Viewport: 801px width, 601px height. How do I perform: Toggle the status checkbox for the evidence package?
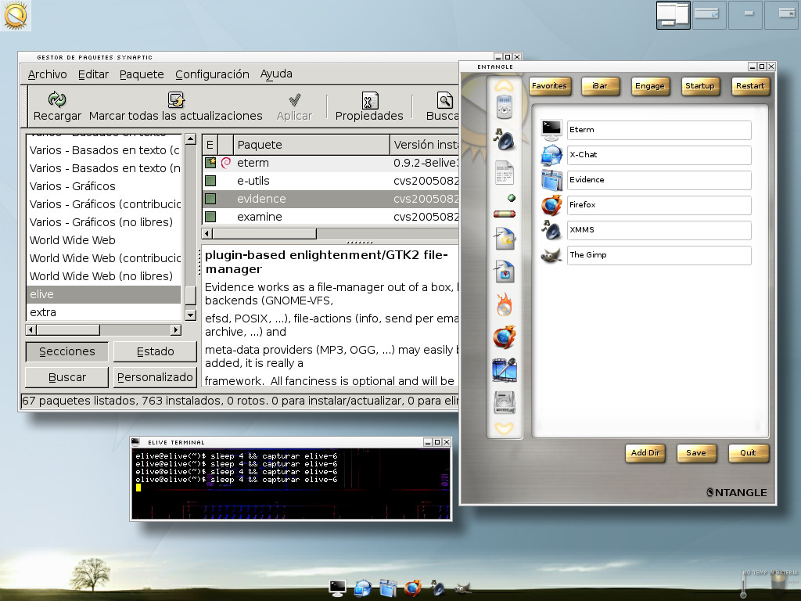[210, 199]
